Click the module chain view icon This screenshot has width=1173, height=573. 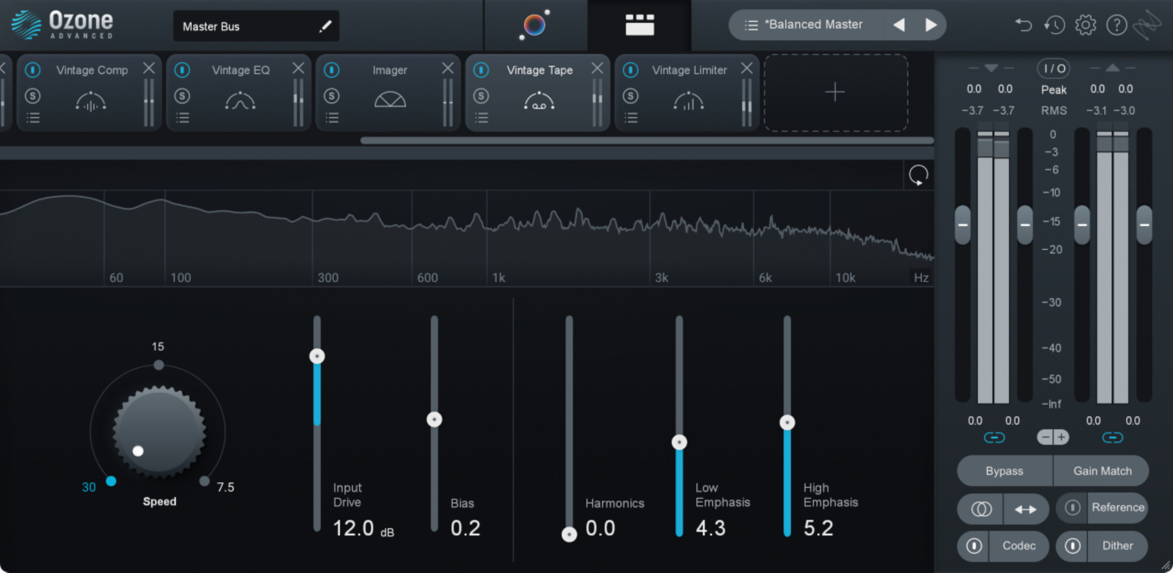pos(640,24)
